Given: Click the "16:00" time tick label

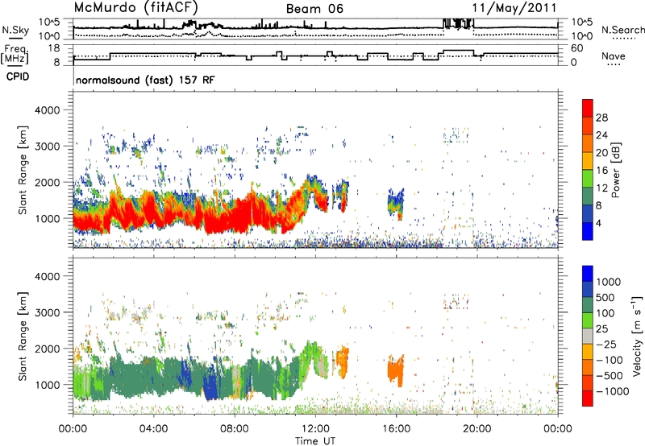Looking at the screenshot, I should (x=396, y=429).
